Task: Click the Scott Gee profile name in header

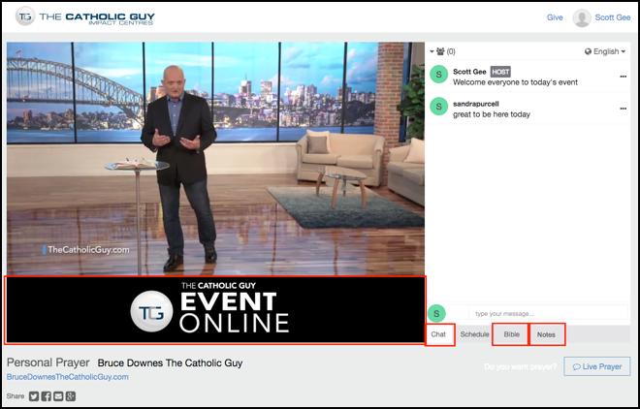Action: [612, 17]
